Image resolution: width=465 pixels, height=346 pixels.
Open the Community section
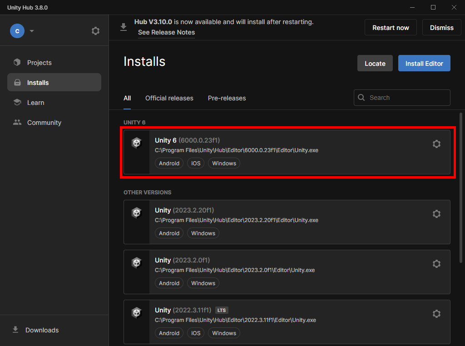pos(54,123)
